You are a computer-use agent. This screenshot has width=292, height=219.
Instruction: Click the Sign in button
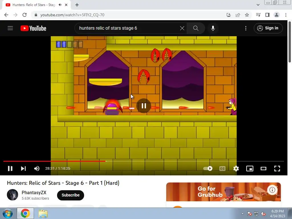[x=268, y=28]
